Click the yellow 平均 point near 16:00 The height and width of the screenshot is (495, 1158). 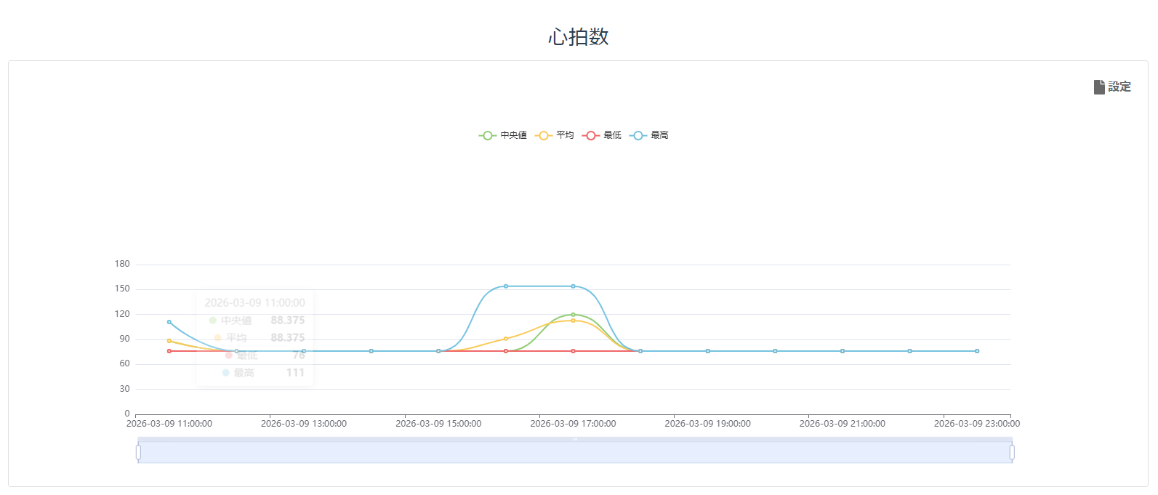[x=506, y=339]
